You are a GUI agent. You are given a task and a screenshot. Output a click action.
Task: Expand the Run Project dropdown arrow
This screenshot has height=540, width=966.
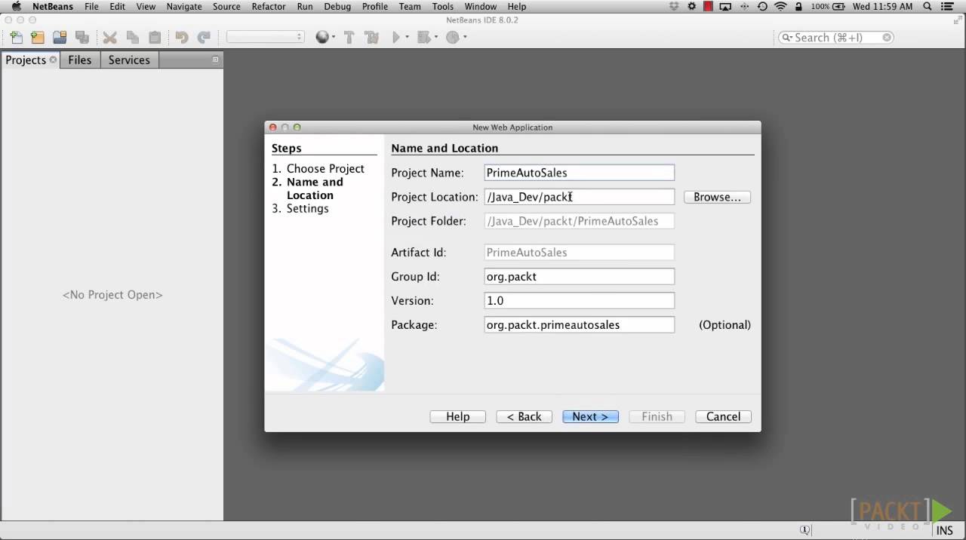point(407,37)
